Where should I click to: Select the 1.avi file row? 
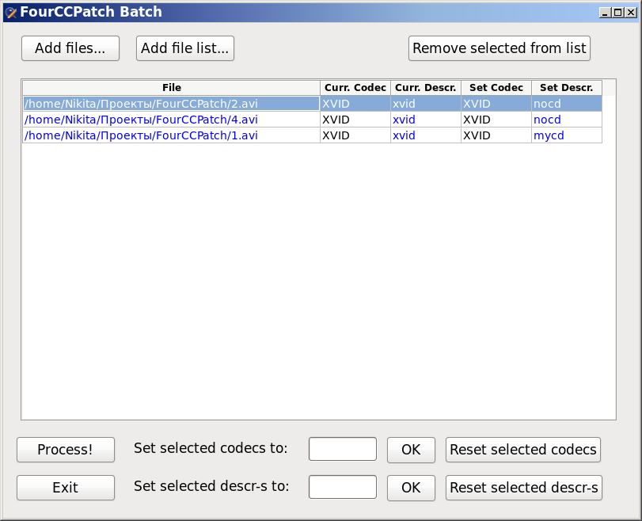(171, 135)
